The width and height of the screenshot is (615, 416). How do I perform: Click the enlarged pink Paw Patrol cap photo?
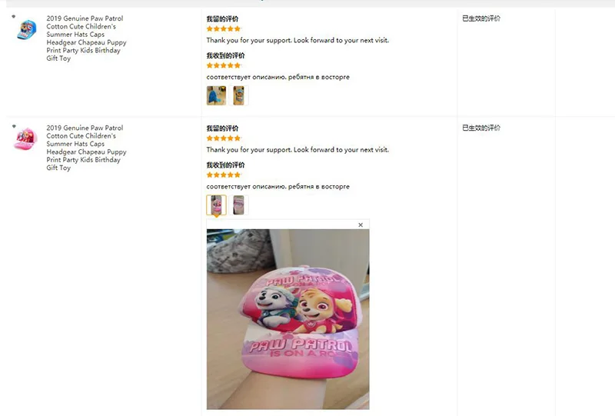[x=288, y=319]
